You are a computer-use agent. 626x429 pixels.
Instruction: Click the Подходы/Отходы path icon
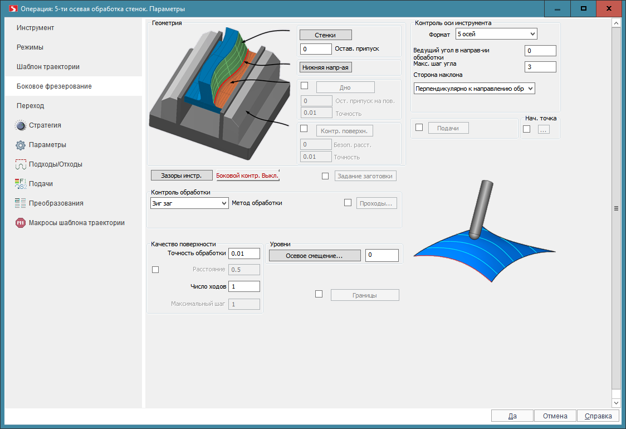coord(21,164)
